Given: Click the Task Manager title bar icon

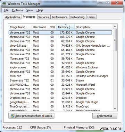Looking at the screenshot, I should tap(4, 3).
